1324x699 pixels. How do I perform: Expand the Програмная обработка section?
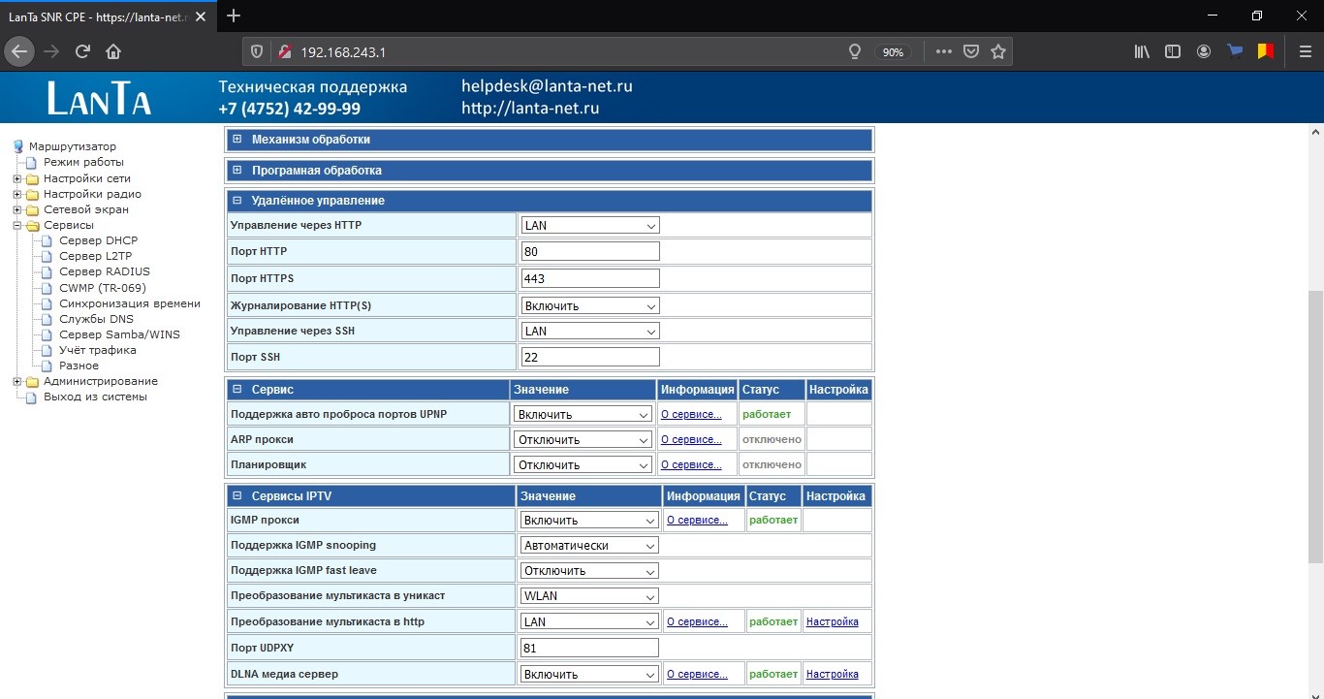236,171
